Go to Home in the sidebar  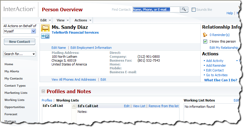coord(9,64)
